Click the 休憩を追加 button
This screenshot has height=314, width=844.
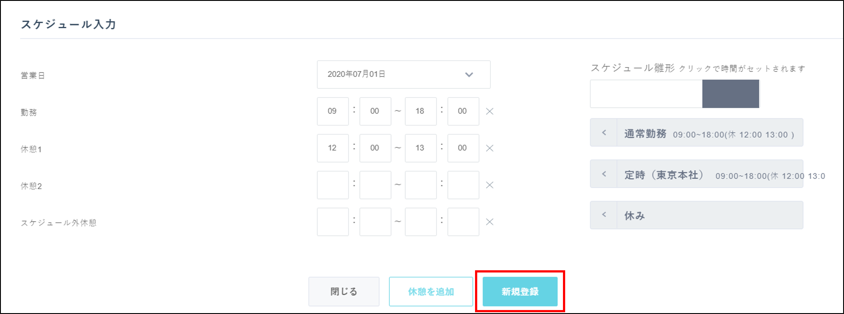click(x=431, y=291)
